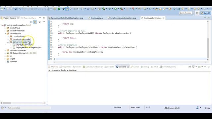
Task: Click the Open Perspective icon
Action: pyautogui.click(x=197, y=13)
